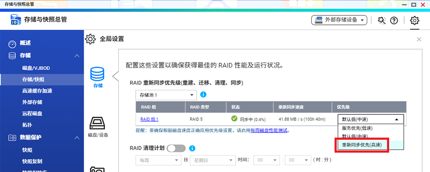
Task: Open global settings gear in header
Action: pos(415,20)
